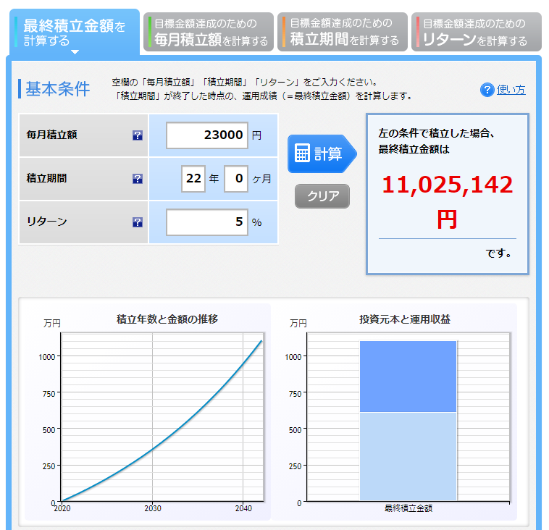Screen dimensions: 549x530
Task: Click the 2030 axis label on line chart
Action: 153,508
